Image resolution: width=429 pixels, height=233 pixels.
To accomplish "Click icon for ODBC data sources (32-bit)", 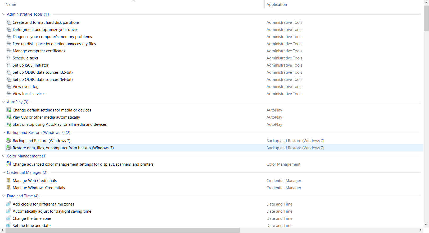I will pos(9,72).
